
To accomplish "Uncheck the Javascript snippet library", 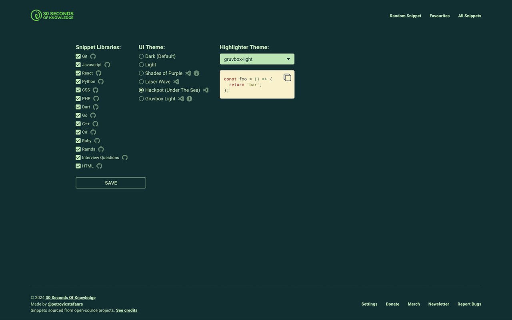I will (x=78, y=65).
